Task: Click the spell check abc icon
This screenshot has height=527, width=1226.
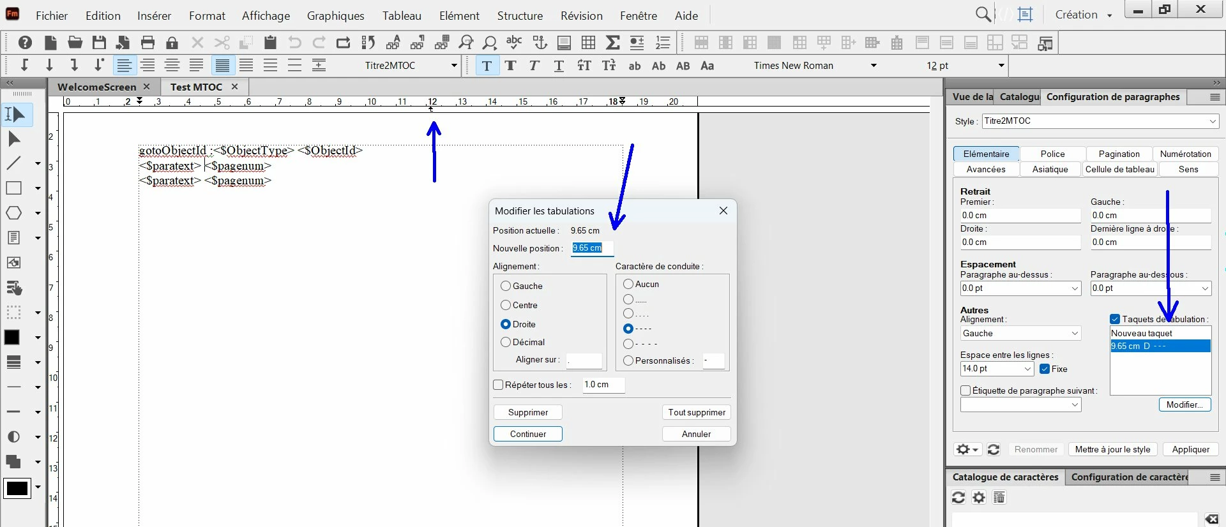Action: tap(514, 43)
